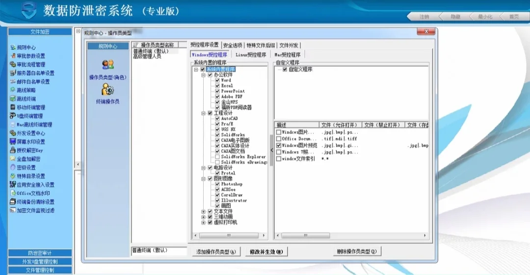Select Windows受控程序 tab
The image size is (530, 275).
tap(210, 55)
